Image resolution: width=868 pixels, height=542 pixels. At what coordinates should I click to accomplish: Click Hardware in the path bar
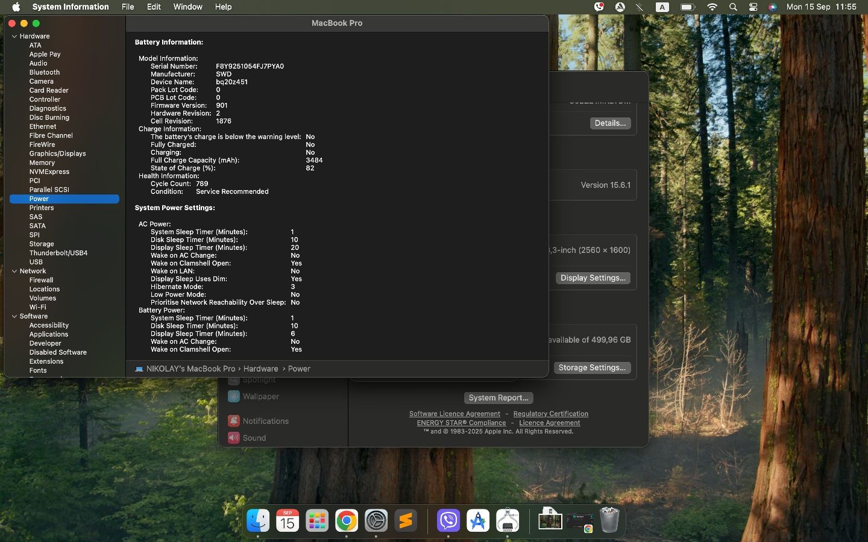(x=260, y=369)
